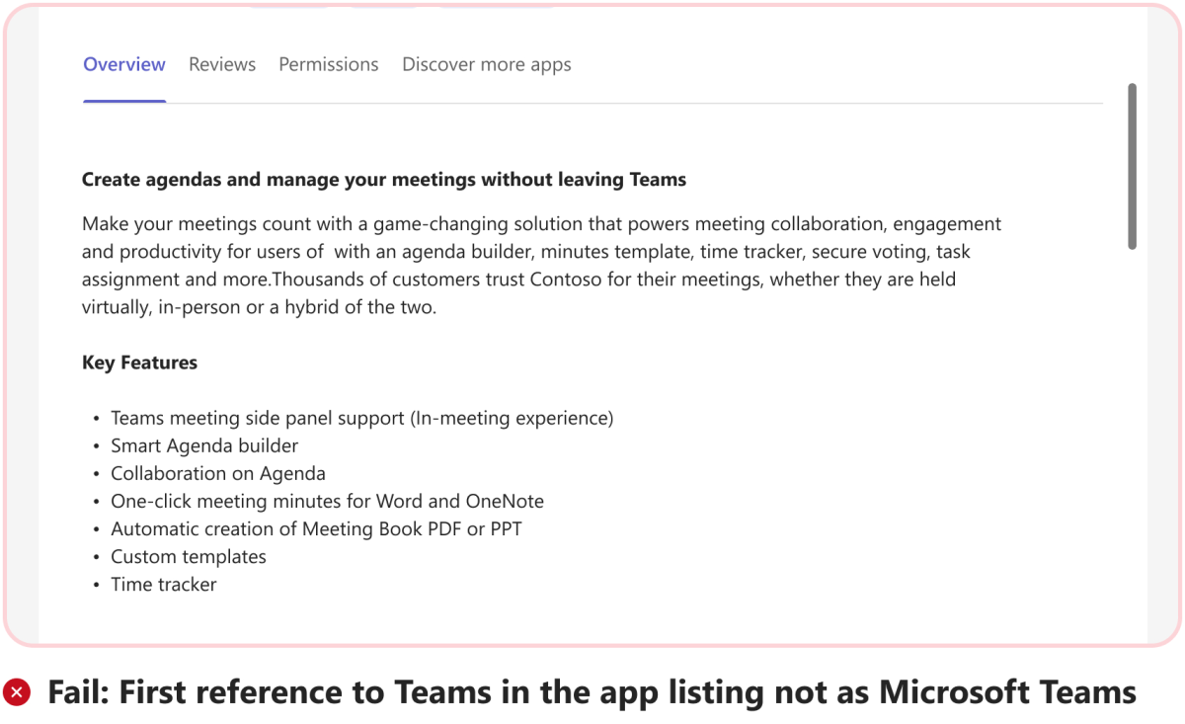Click the 'virtually, in-person or a hybrid' line
This screenshot has width=1185, height=724.
pos(259,307)
